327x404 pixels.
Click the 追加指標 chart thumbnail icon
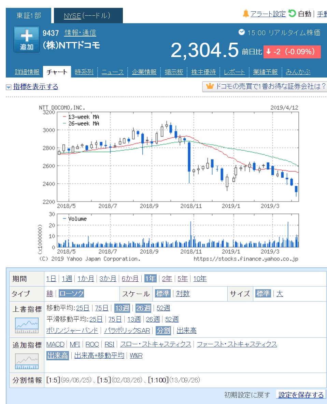[27, 361]
